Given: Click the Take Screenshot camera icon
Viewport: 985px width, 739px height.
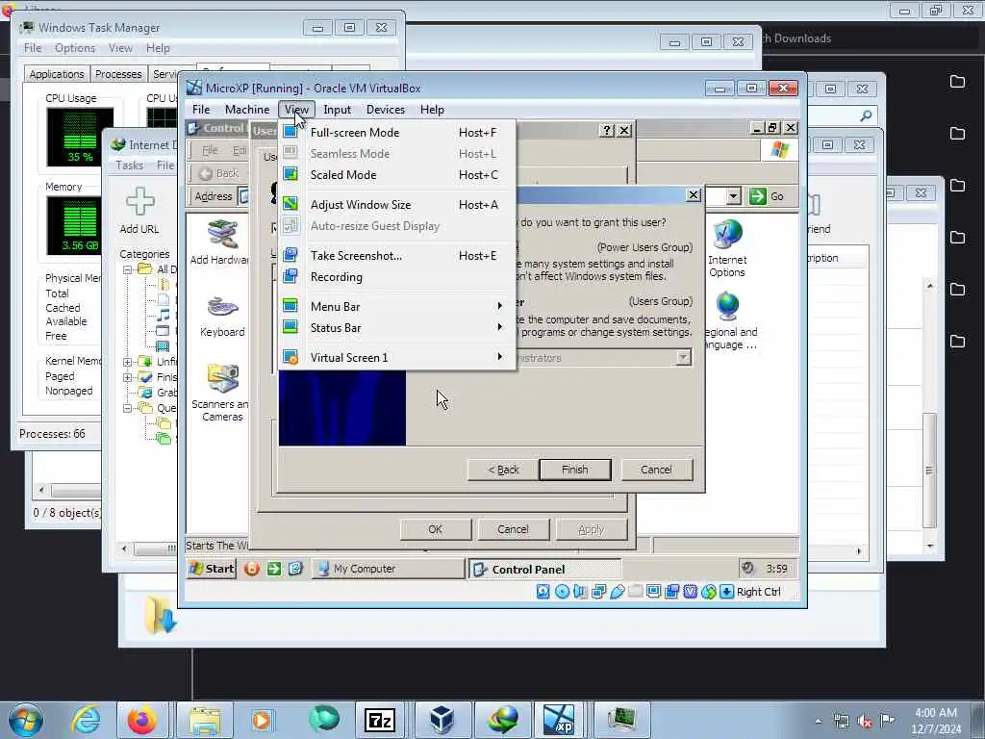Looking at the screenshot, I should click(x=290, y=254).
